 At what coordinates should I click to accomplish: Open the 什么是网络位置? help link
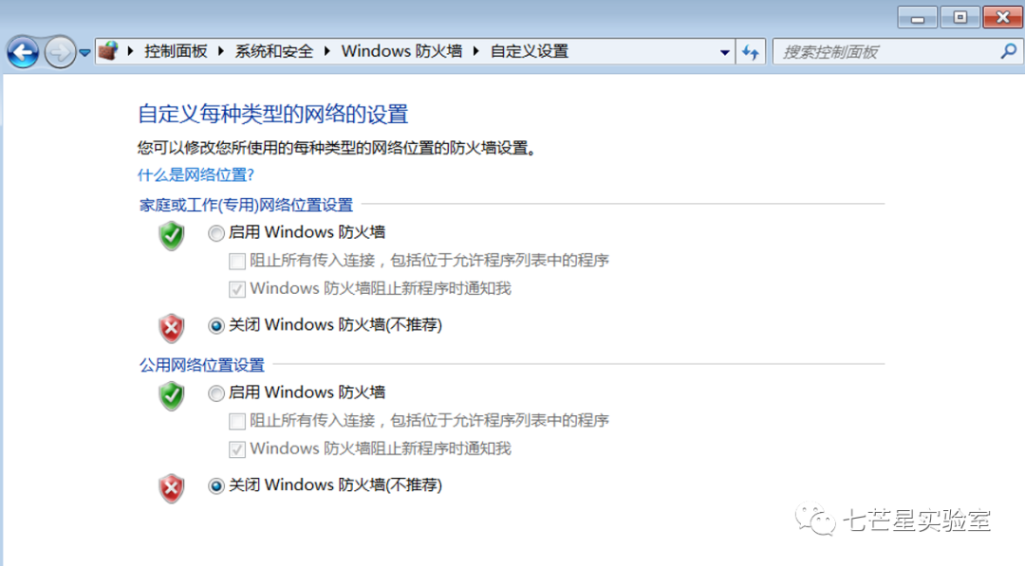click(196, 175)
